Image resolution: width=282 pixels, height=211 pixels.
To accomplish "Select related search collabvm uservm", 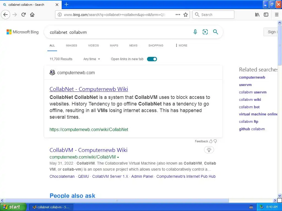I will pyautogui.click(x=253, y=92).
